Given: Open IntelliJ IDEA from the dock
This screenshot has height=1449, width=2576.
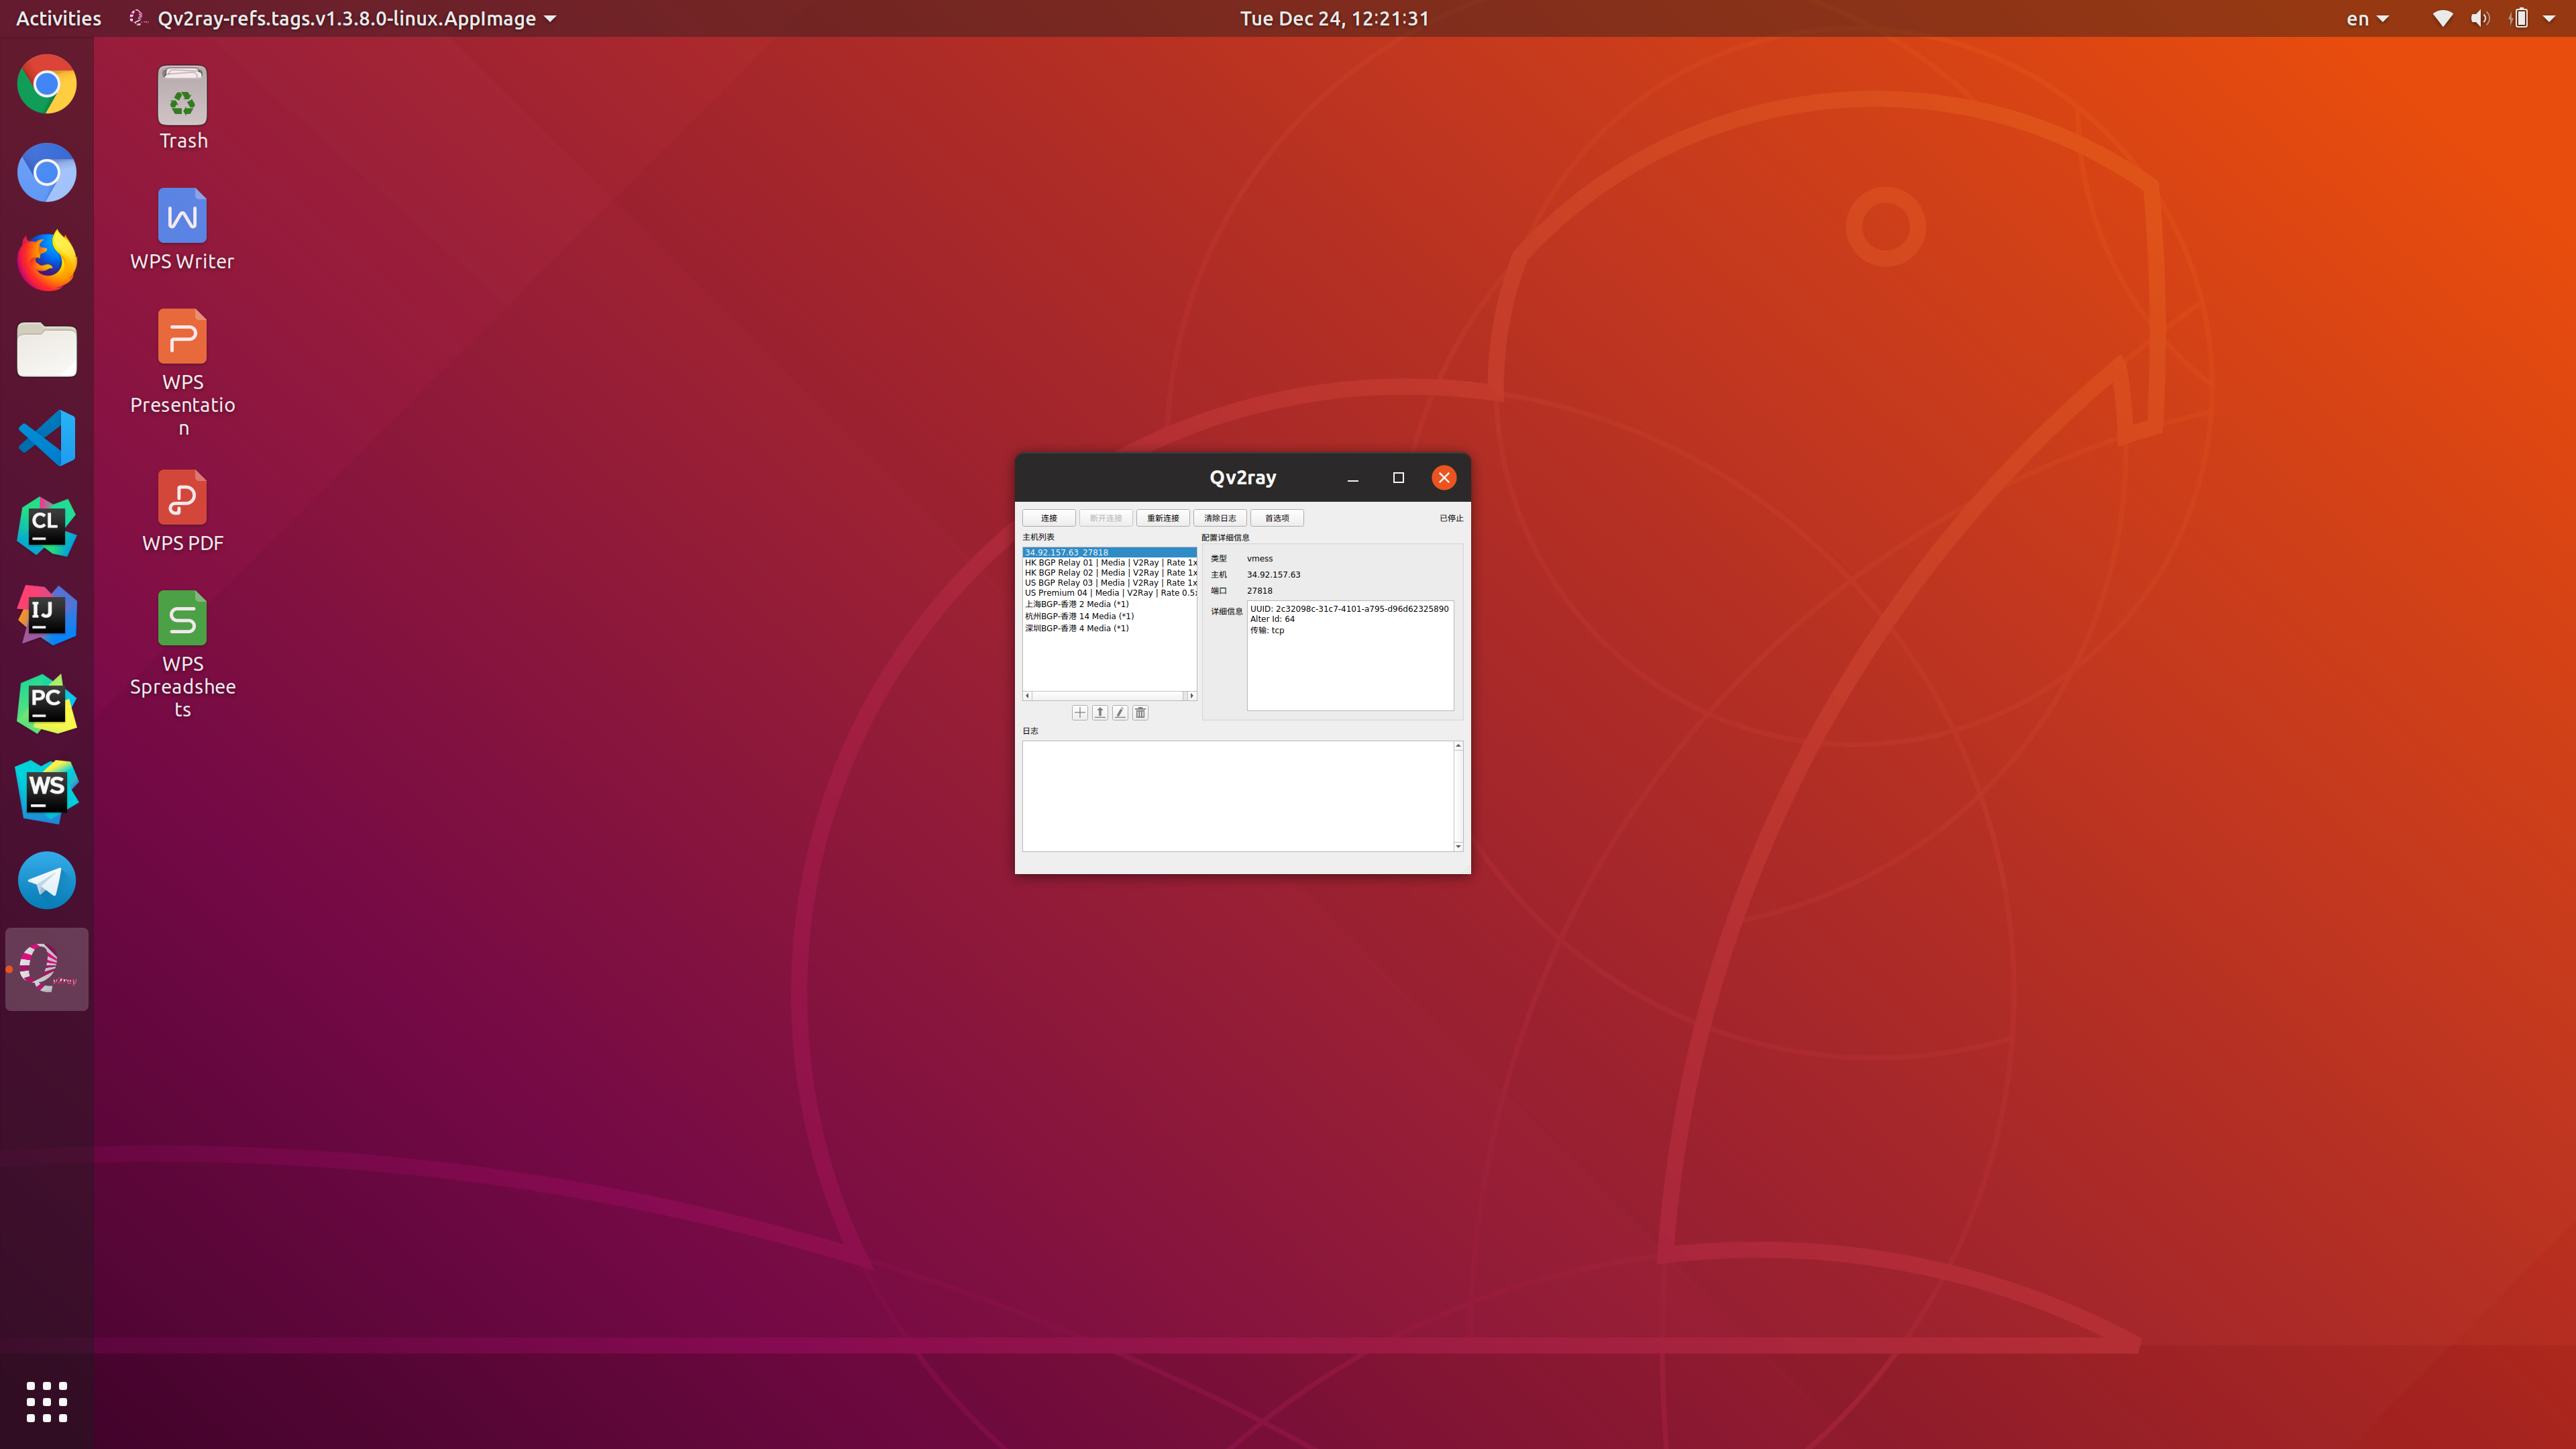Looking at the screenshot, I should (46, 615).
